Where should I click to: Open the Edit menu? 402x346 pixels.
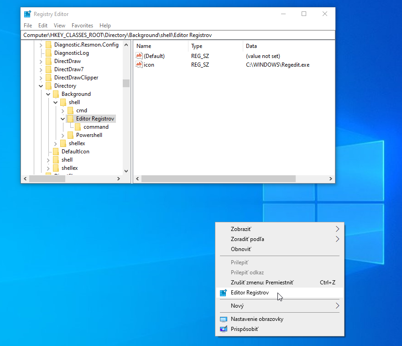(43, 26)
